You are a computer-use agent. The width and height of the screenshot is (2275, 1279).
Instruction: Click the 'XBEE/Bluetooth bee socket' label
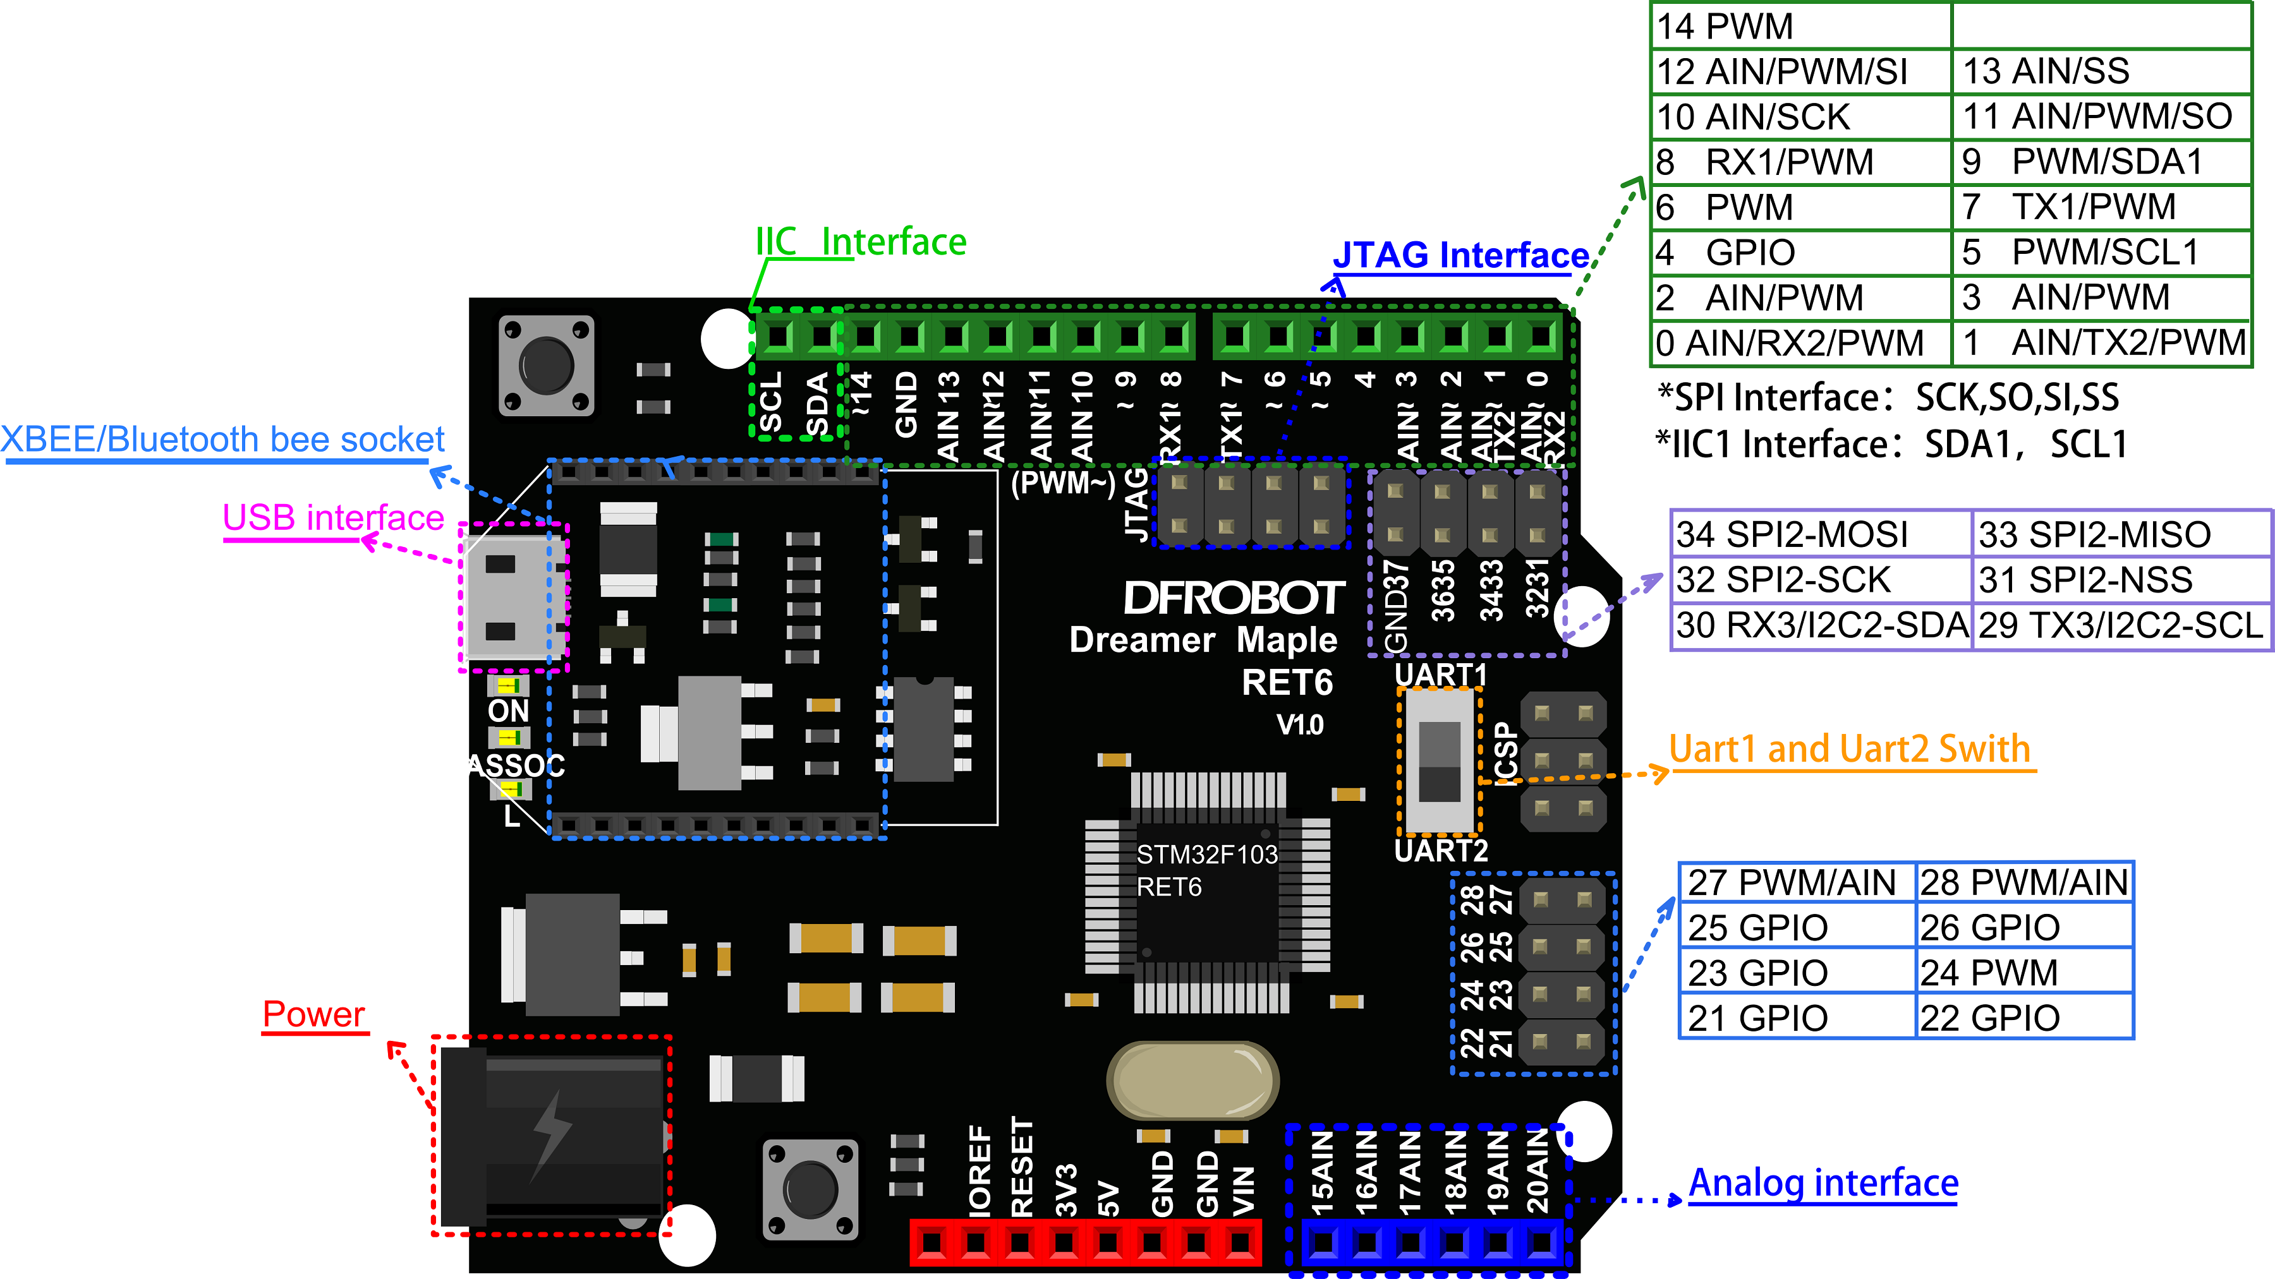222,440
